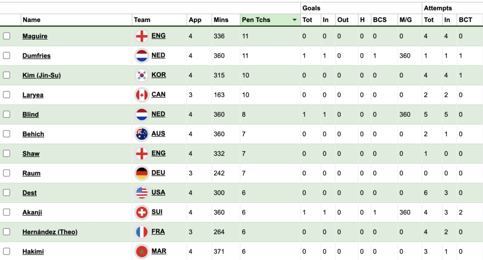This screenshot has width=483, height=260.
Task: Click the England flag icon beside Maguire
Action: point(142,36)
